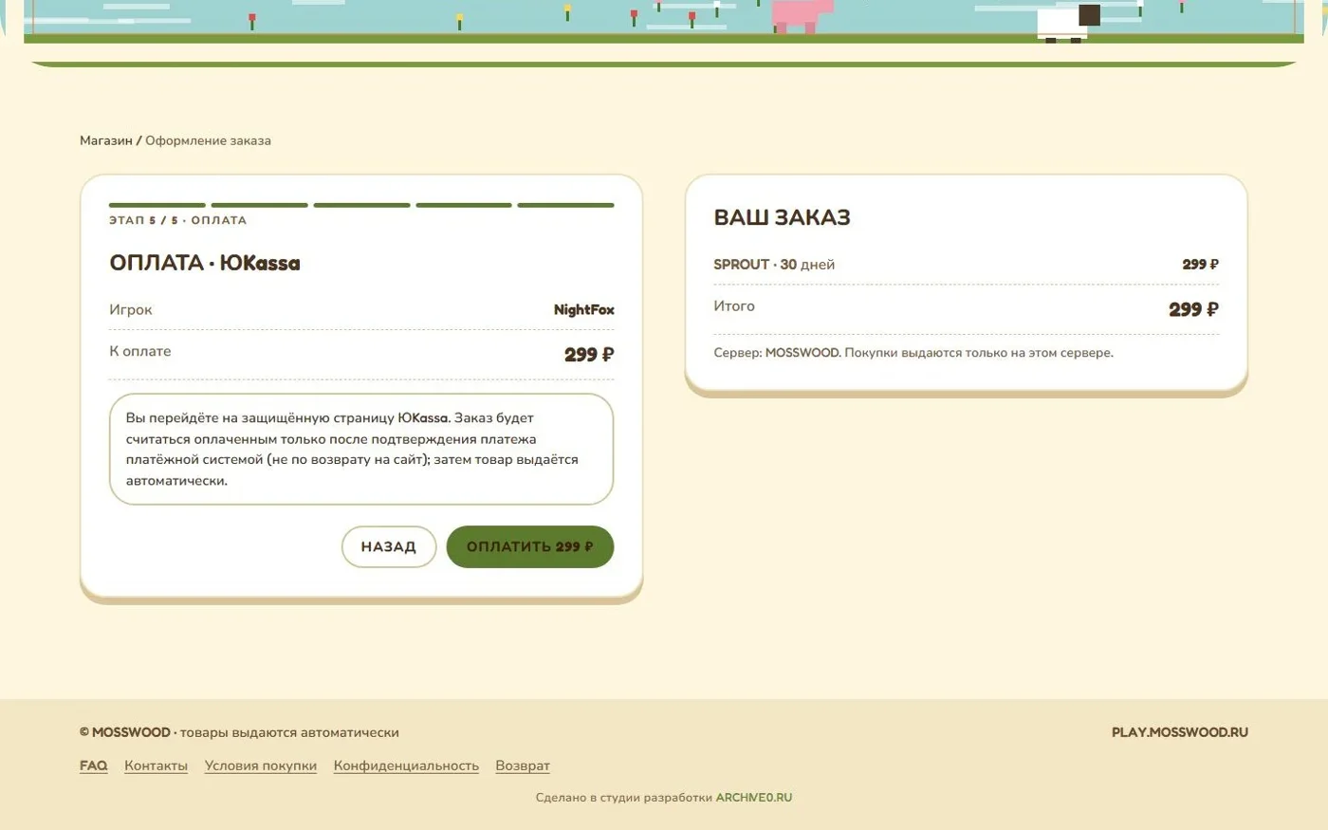The width and height of the screenshot is (1328, 830).
Task: Click the pink pig in the banner
Action: pos(802,16)
